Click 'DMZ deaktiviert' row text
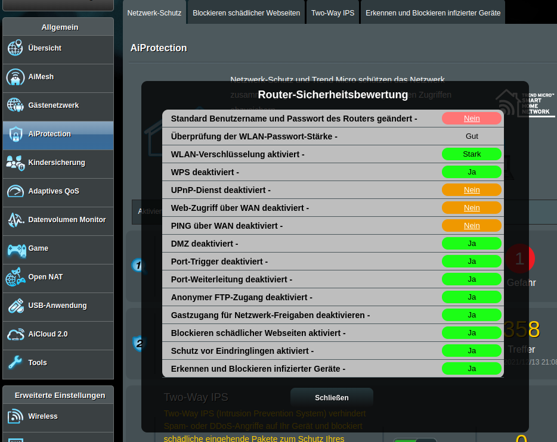This screenshot has height=442, width=557. pyautogui.click(x=205, y=244)
